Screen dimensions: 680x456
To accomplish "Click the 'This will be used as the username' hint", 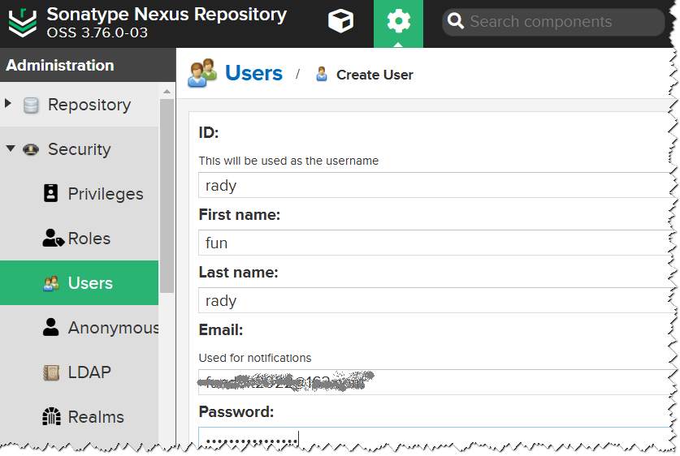I will (288, 161).
